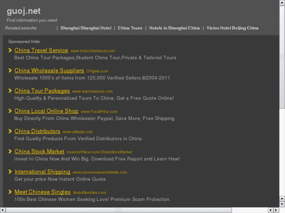The image size is (285, 213).
Task: Click the left arrow beside the rightmost scroll arrow
Action: (x=271, y=210)
